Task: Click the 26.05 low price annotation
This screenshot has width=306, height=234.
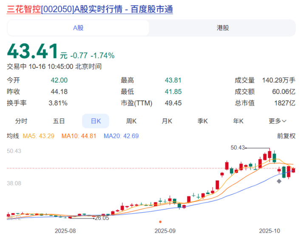Action: coord(102,218)
